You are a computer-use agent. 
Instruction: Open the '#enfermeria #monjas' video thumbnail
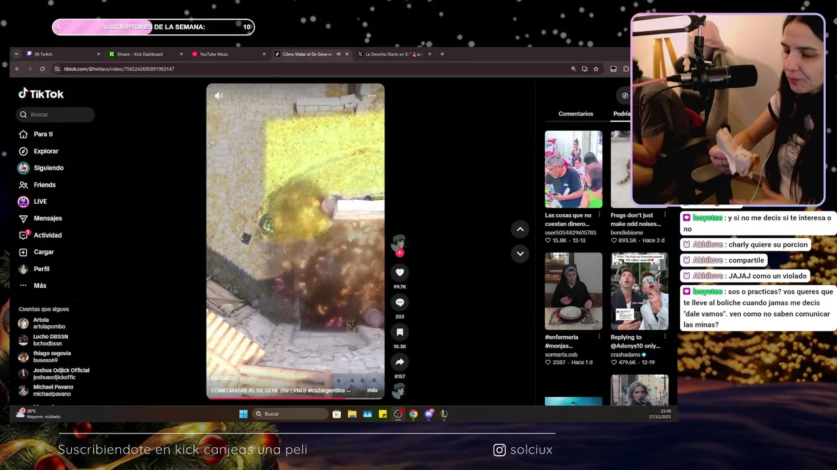[573, 291]
